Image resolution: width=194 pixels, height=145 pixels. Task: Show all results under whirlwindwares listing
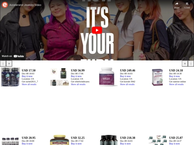(x=78, y=84)
